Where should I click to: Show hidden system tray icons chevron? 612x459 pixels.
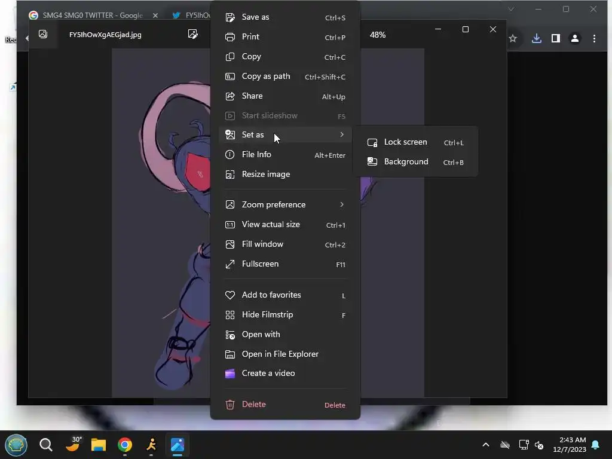486,445
